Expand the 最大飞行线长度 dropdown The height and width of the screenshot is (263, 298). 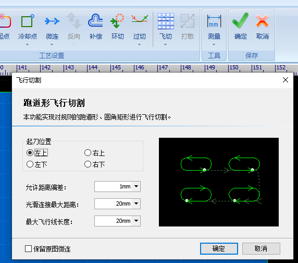136,221
